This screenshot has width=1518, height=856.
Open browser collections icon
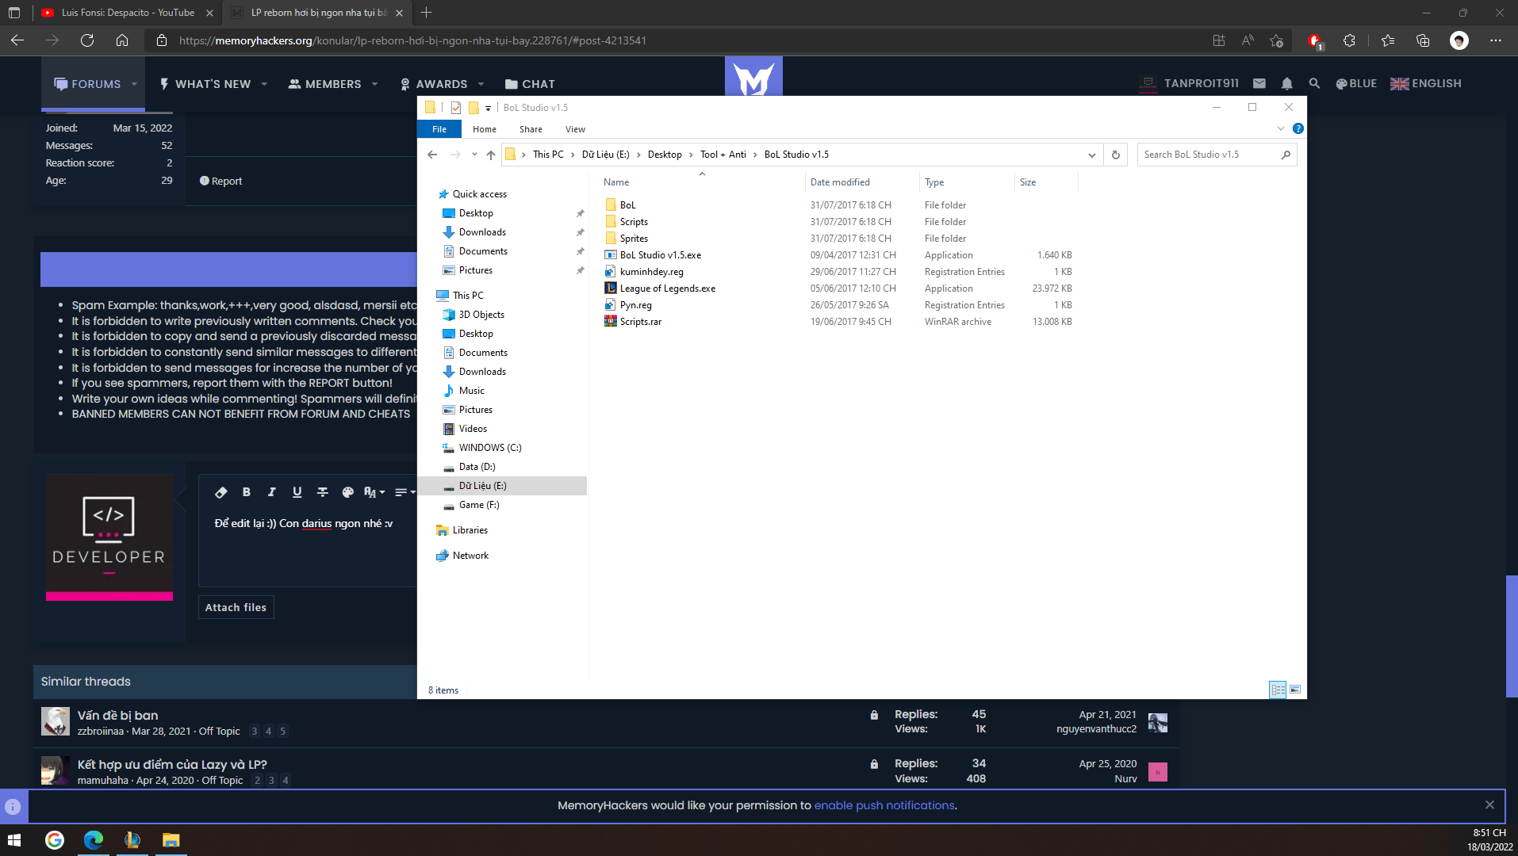1423,40
